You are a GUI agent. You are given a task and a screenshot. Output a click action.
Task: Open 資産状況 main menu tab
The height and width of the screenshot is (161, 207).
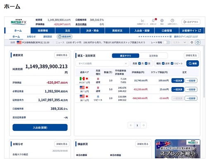point(117,31)
